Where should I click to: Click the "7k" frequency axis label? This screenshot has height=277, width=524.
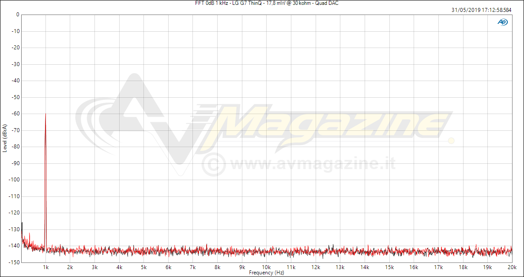click(193, 267)
